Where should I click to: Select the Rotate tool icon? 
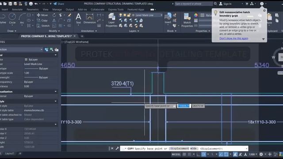(54, 15)
